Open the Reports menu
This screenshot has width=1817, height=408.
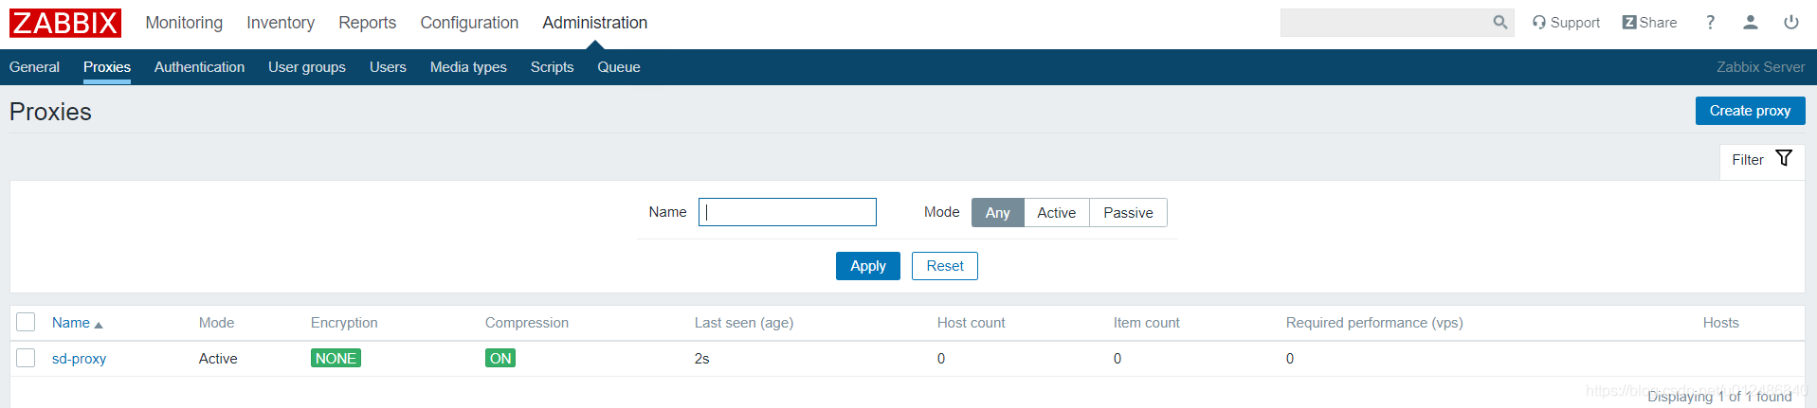[x=368, y=23]
